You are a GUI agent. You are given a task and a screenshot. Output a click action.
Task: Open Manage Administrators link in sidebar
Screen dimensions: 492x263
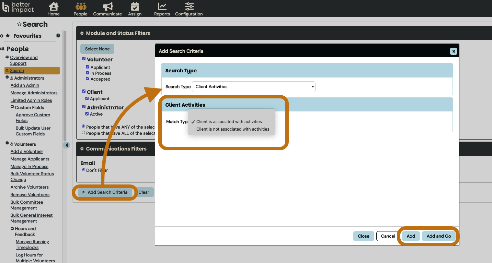34,93
